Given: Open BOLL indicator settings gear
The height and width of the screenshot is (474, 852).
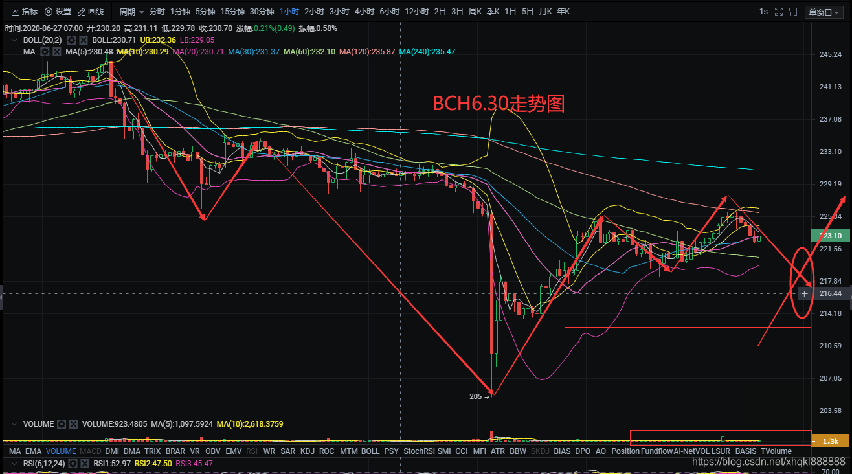Looking at the screenshot, I should tap(71, 40).
